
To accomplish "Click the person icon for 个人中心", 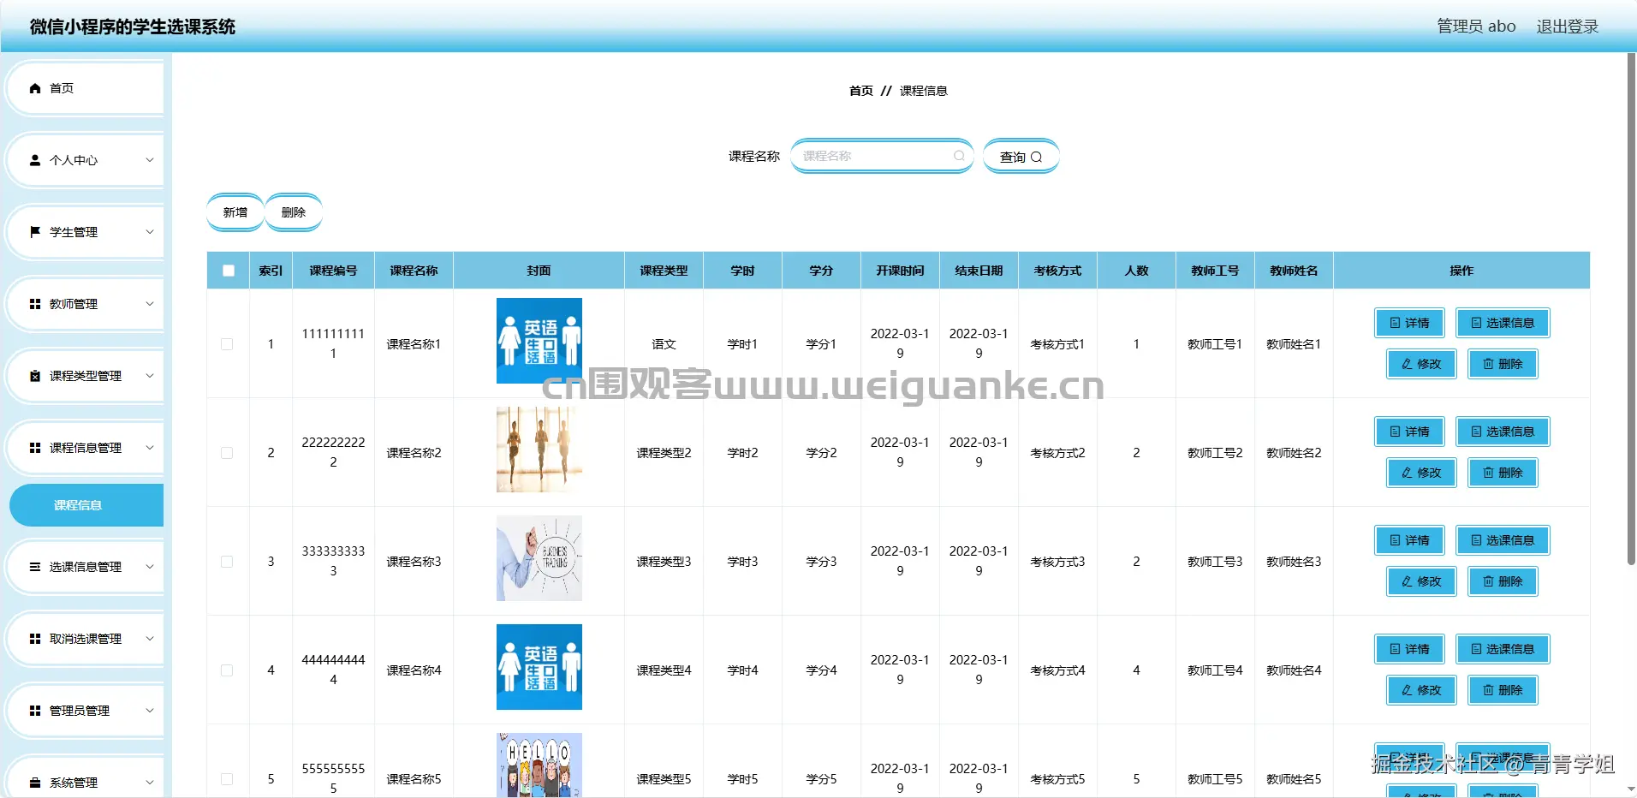I will [x=35, y=160].
